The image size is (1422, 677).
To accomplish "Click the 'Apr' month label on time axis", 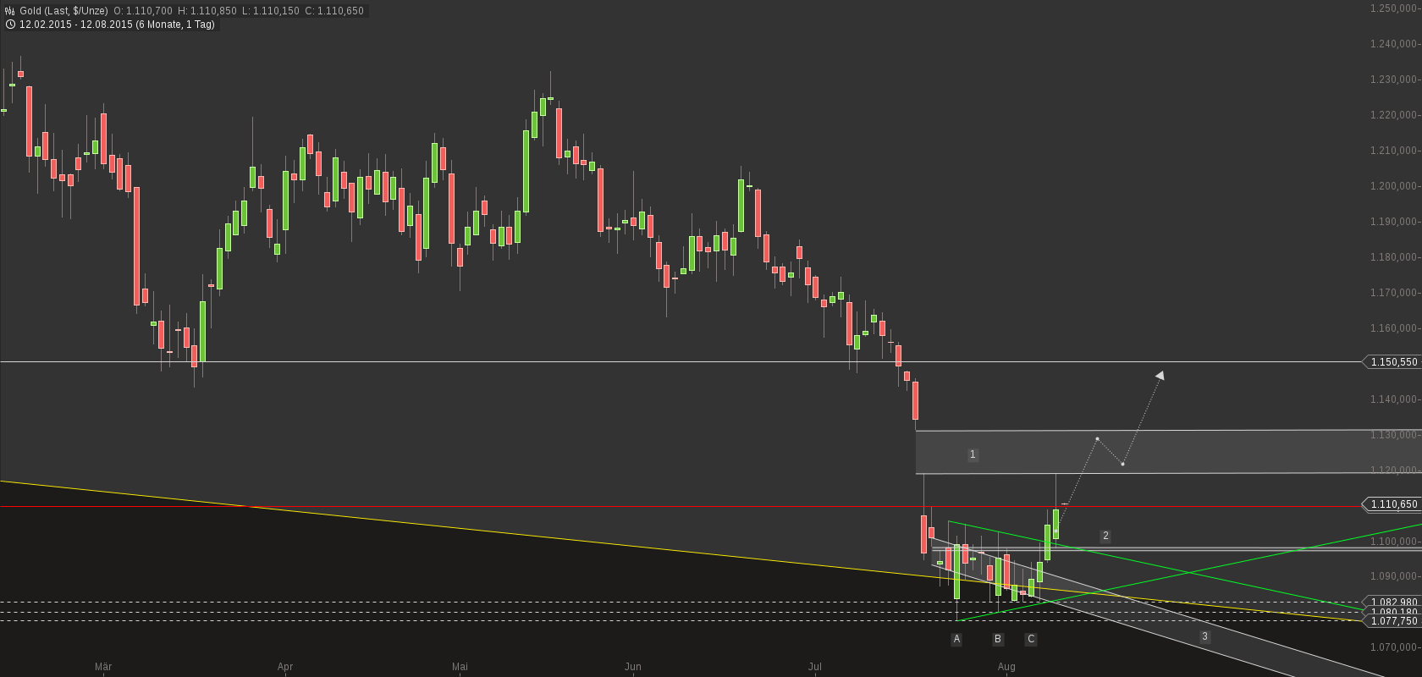I will click(x=285, y=667).
